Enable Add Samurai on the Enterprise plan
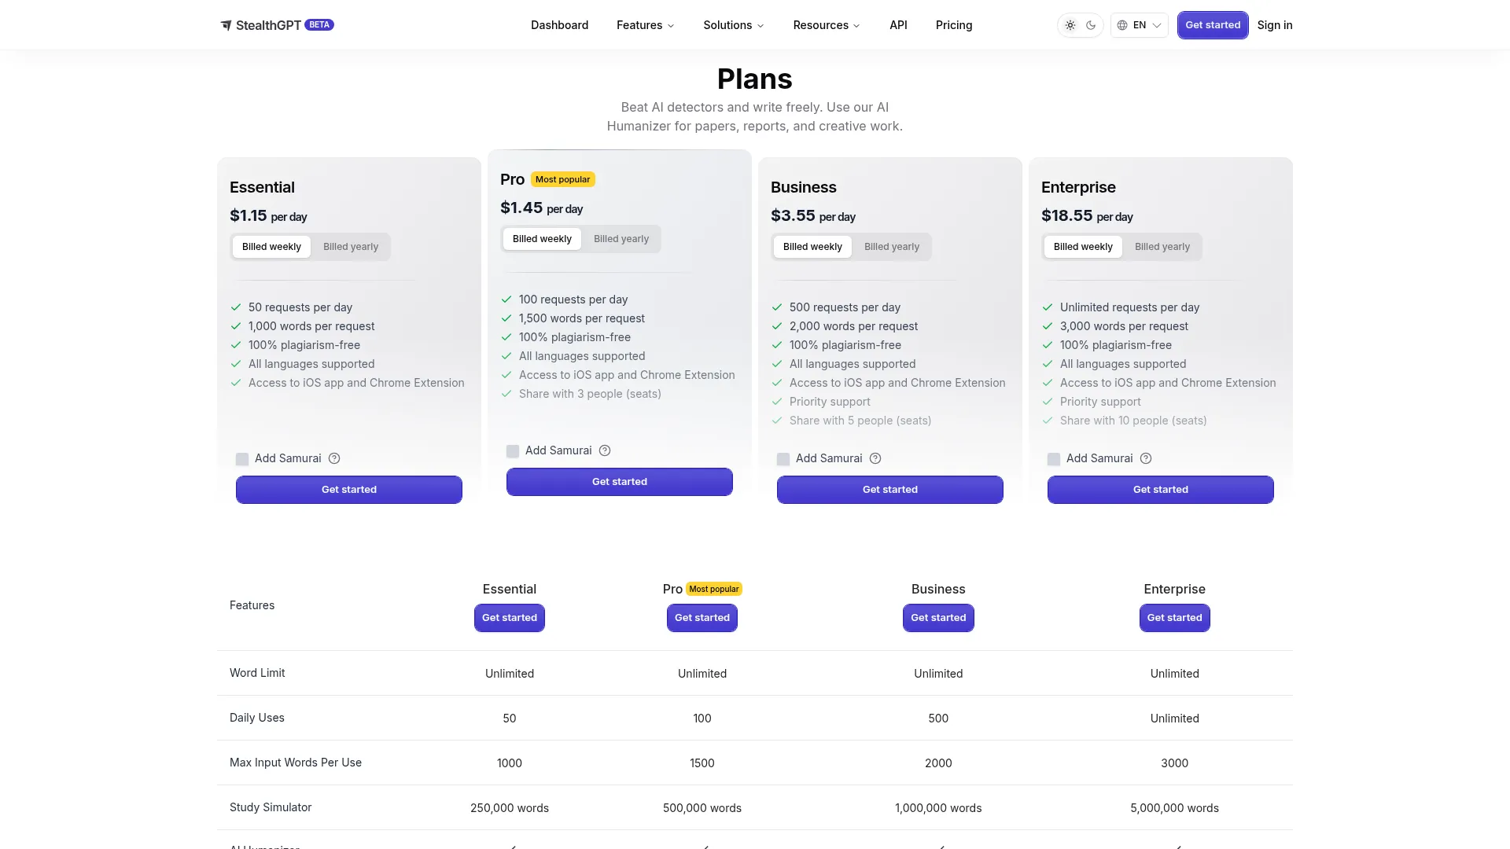 (x=1054, y=459)
